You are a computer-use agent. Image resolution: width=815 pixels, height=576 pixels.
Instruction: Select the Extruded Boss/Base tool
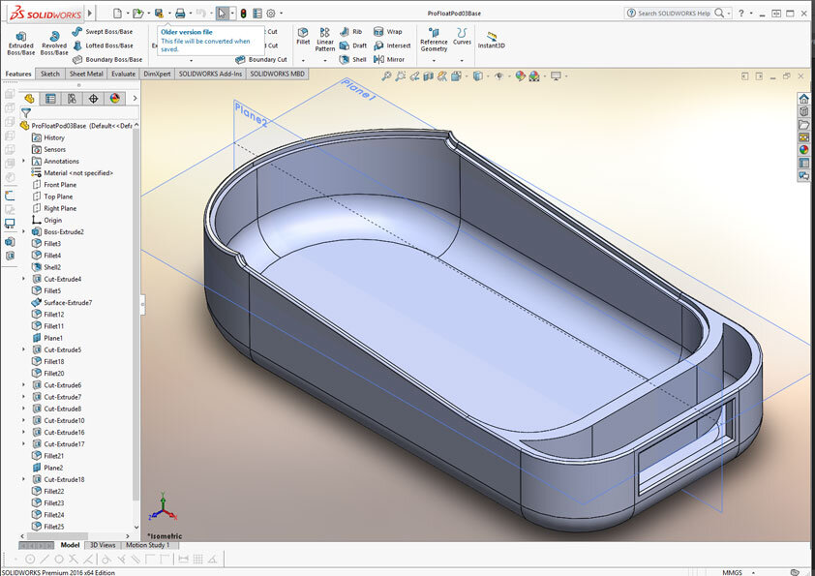pyautogui.click(x=20, y=43)
